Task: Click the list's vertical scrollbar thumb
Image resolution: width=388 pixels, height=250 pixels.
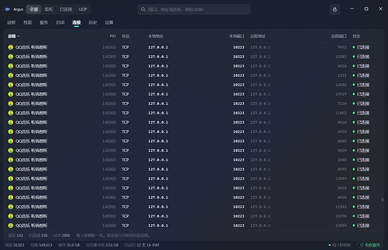Action: click(x=382, y=199)
